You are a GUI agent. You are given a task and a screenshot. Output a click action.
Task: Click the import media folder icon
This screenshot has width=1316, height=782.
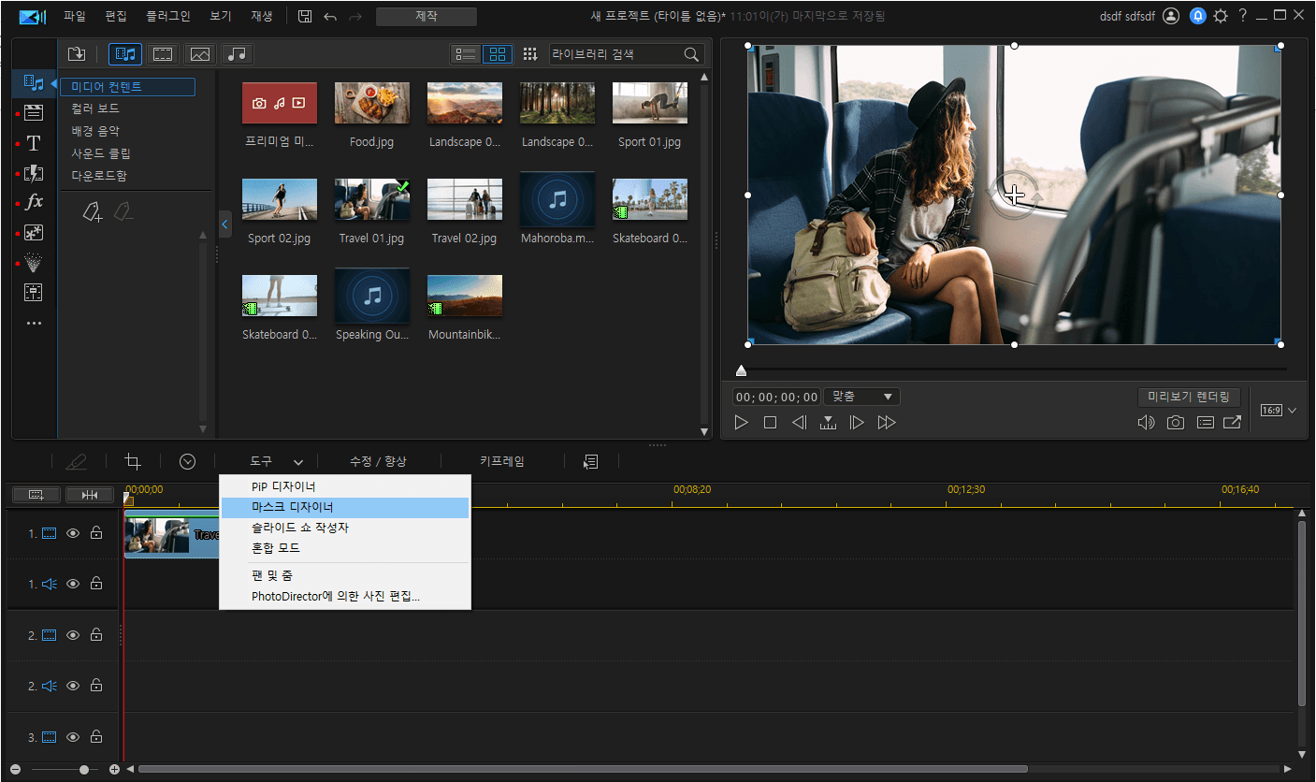pyautogui.click(x=77, y=54)
